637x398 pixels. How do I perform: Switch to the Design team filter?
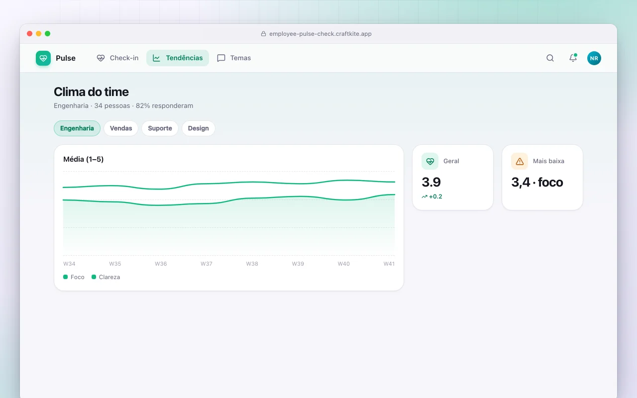pos(198,128)
